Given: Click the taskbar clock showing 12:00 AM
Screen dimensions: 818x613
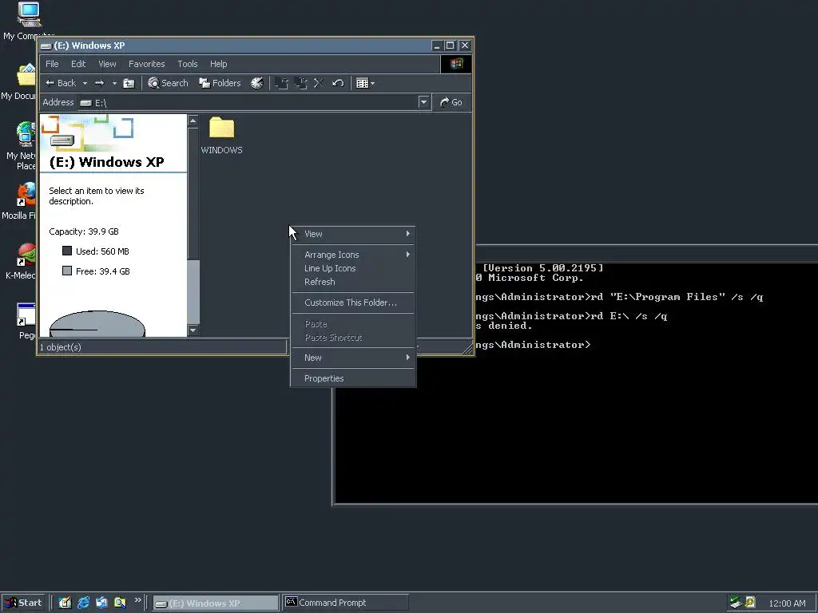Looking at the screenshot, I should (787, 603).
